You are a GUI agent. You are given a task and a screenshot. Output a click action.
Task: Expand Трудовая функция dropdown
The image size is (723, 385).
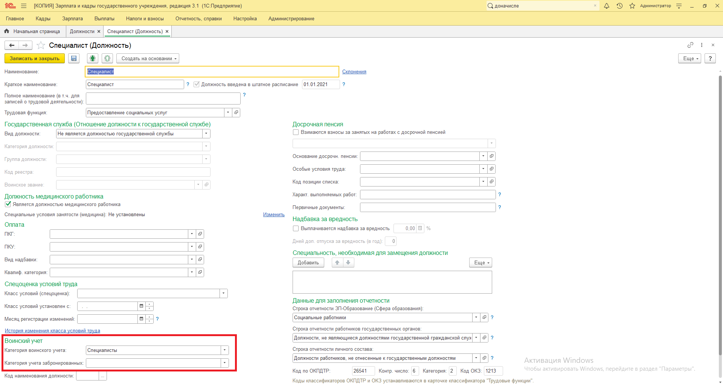228,112
